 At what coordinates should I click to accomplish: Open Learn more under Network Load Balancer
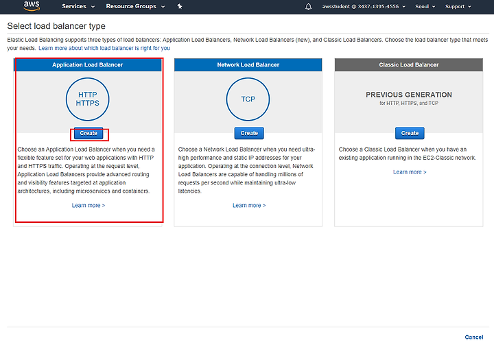pyautogui.click(x=249, y=206)
